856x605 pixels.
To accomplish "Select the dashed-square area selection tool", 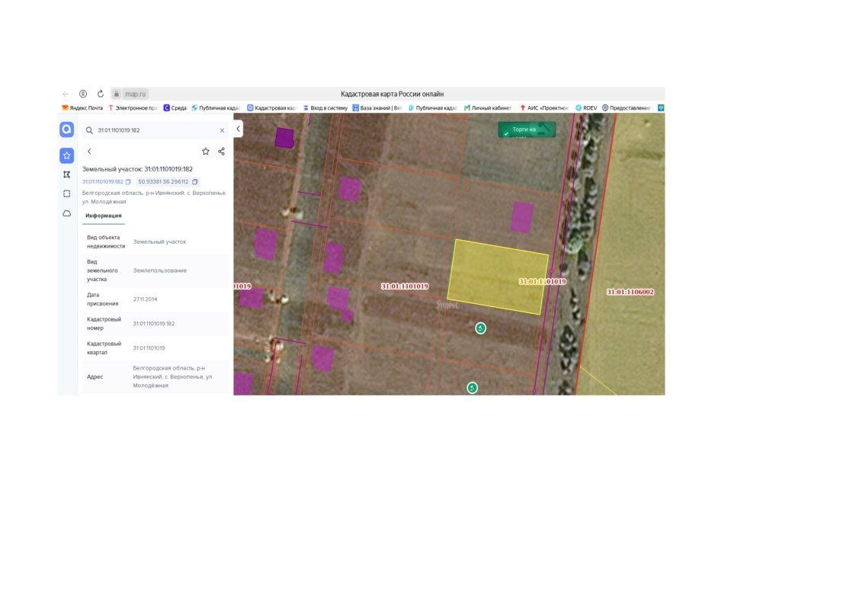I will tap(66, 194).
